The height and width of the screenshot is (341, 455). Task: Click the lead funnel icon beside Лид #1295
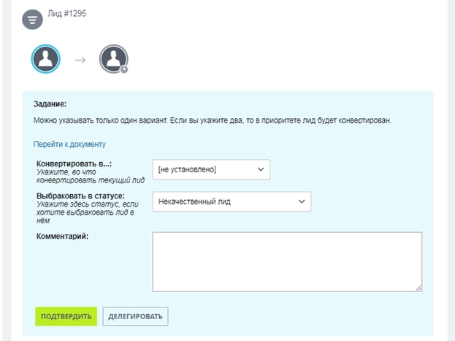point(32,20)
